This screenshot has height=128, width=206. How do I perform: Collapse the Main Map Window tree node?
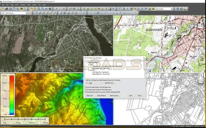coord(87,62)
